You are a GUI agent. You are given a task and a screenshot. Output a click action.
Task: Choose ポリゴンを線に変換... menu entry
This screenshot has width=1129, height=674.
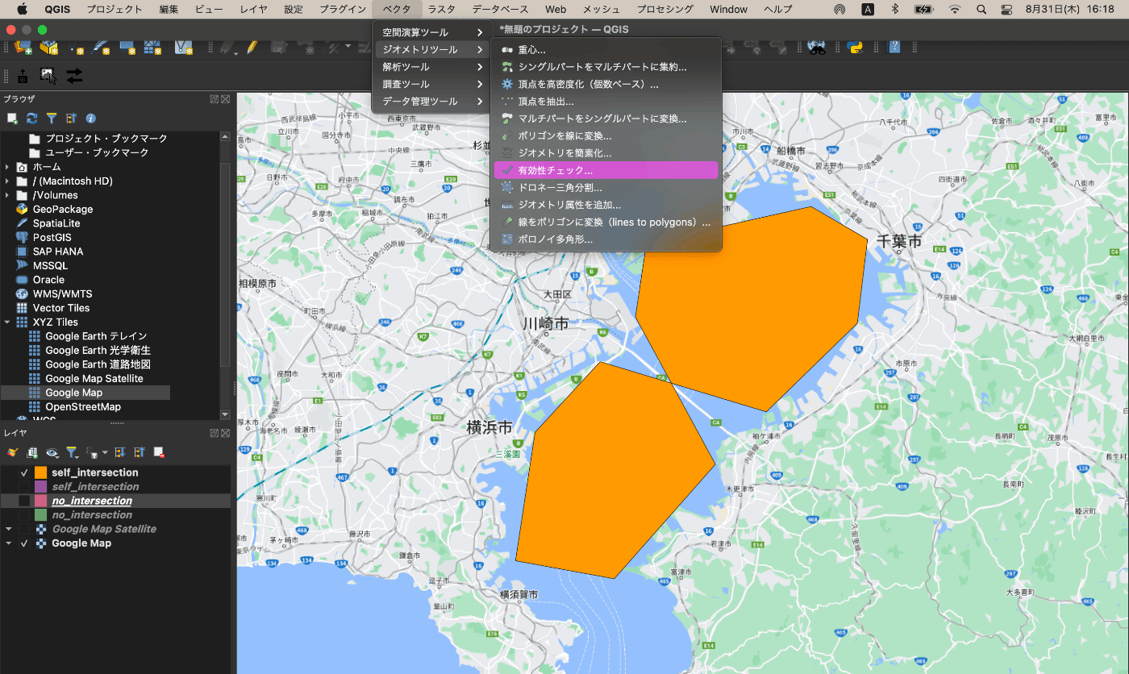(606, 136)
